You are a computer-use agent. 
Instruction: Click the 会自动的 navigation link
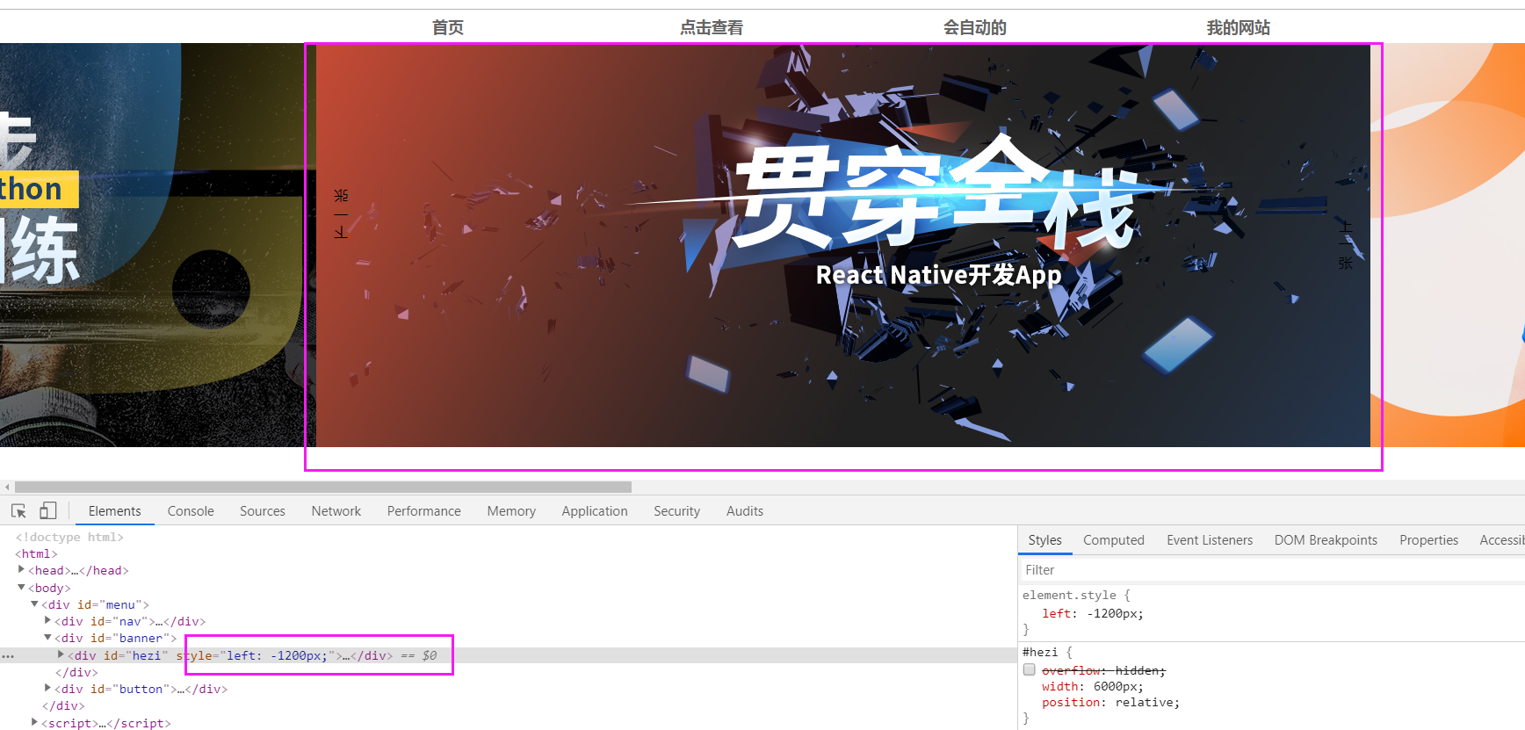pyautogui.click(x=975, y=28)
